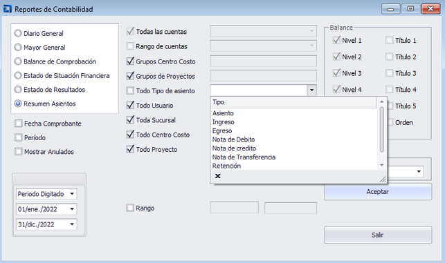Image resolution: width=445 pixels, height=263 pixels.
Task: Click first Rango input field
Action: pyautogui.click(x=234, y=208)
